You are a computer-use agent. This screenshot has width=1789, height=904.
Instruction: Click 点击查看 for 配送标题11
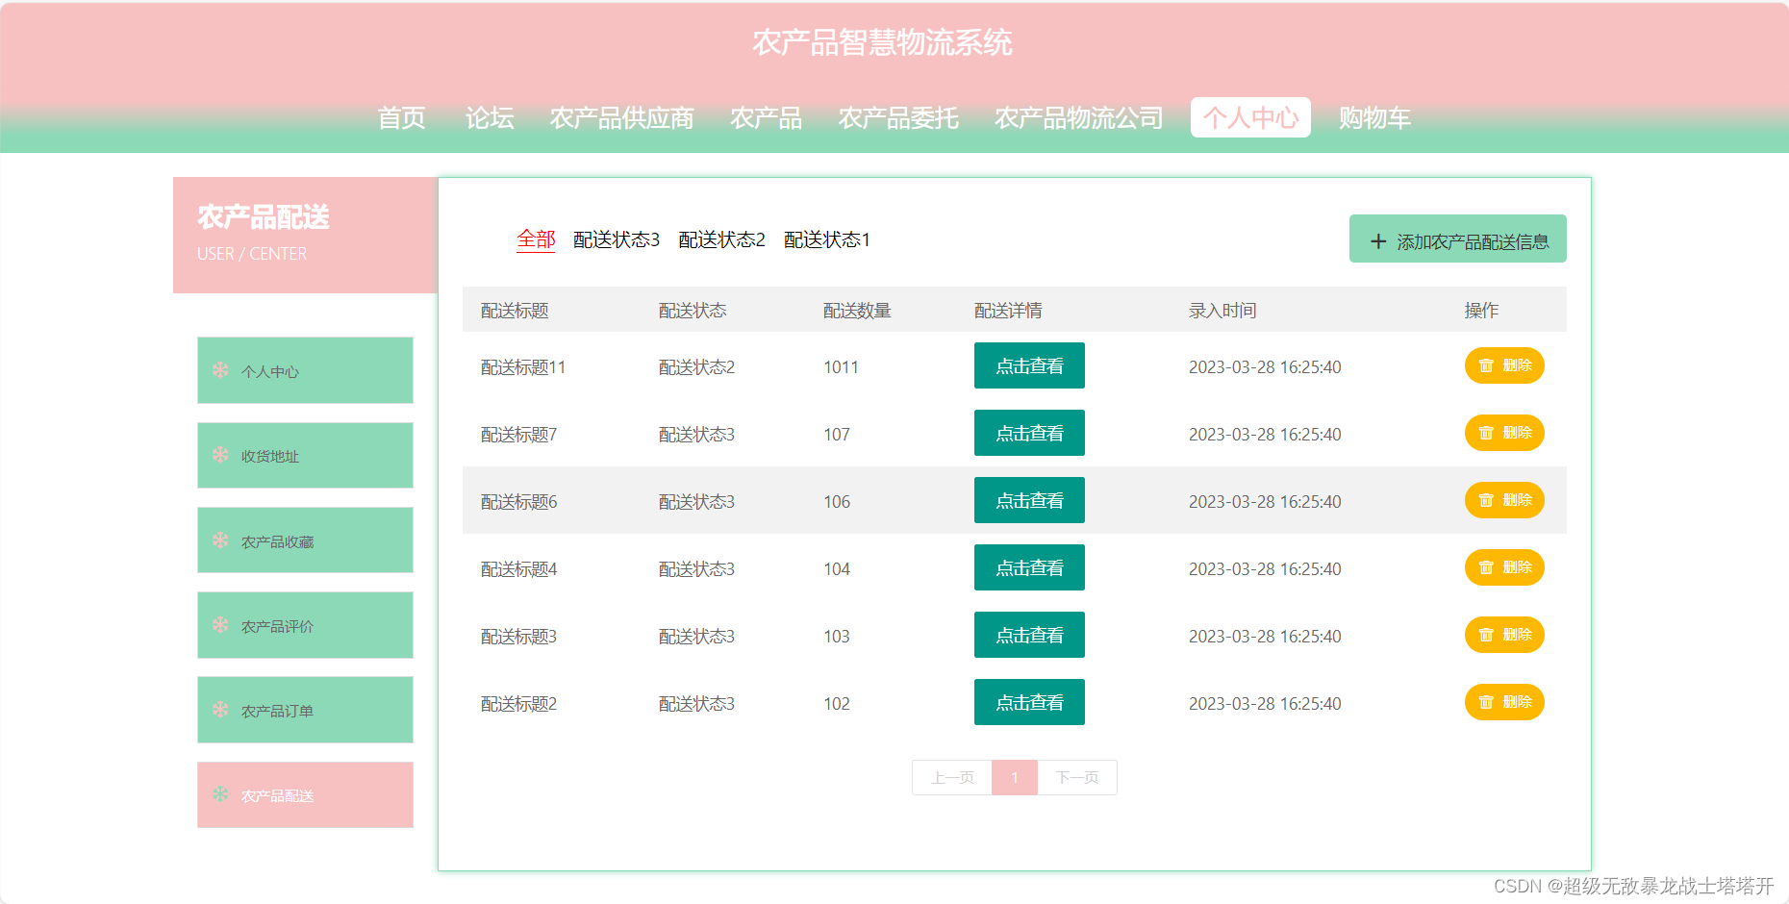(1029, 365)
